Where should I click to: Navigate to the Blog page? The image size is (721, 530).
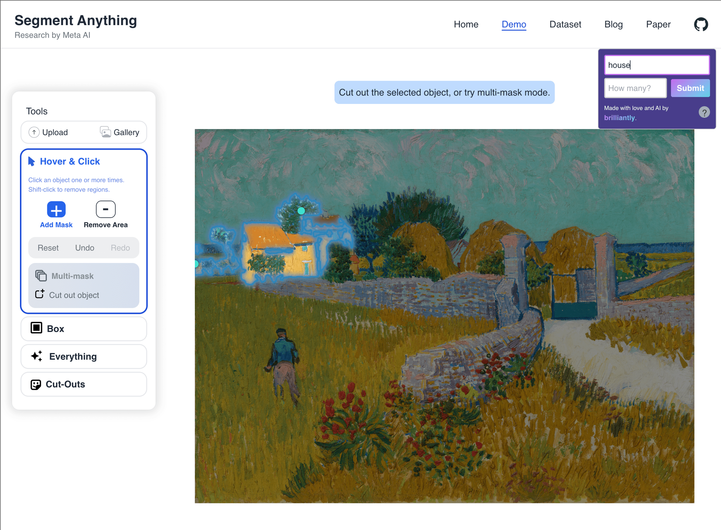click(613, 24)
